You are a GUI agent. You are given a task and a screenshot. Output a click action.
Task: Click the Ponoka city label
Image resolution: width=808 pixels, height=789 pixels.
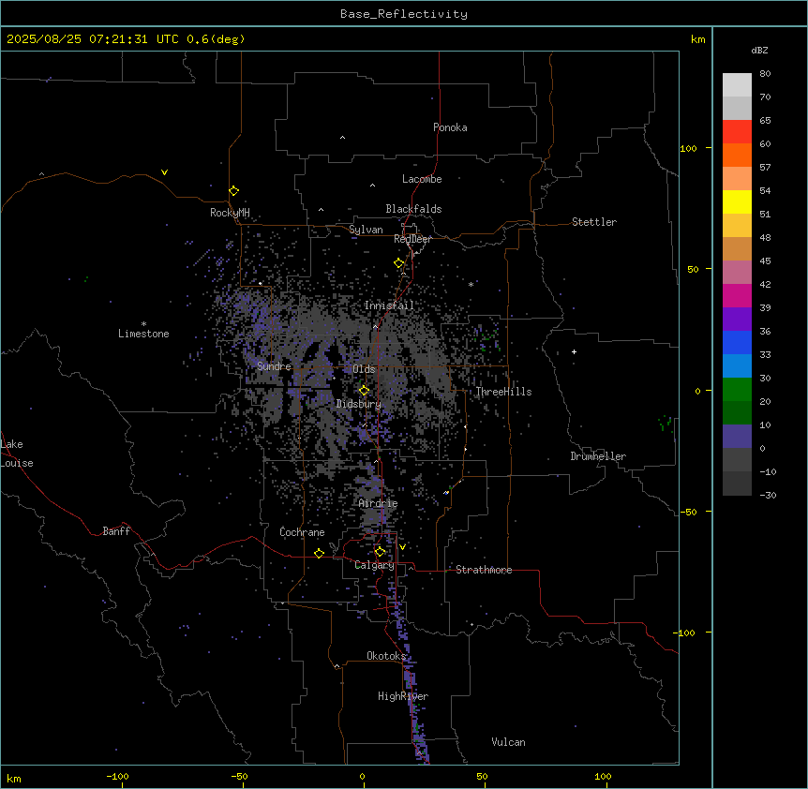[450, 127]
